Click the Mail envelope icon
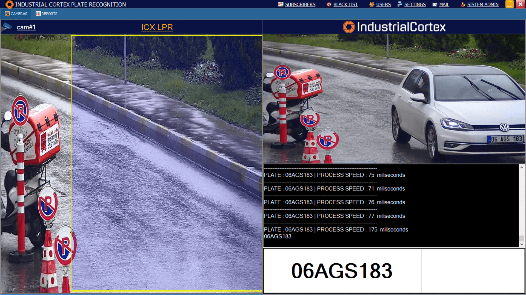The height and width of the screenshot is (295, 526). [x=434, y=4]
